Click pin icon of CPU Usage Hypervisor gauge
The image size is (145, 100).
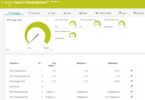pos(102,27)
